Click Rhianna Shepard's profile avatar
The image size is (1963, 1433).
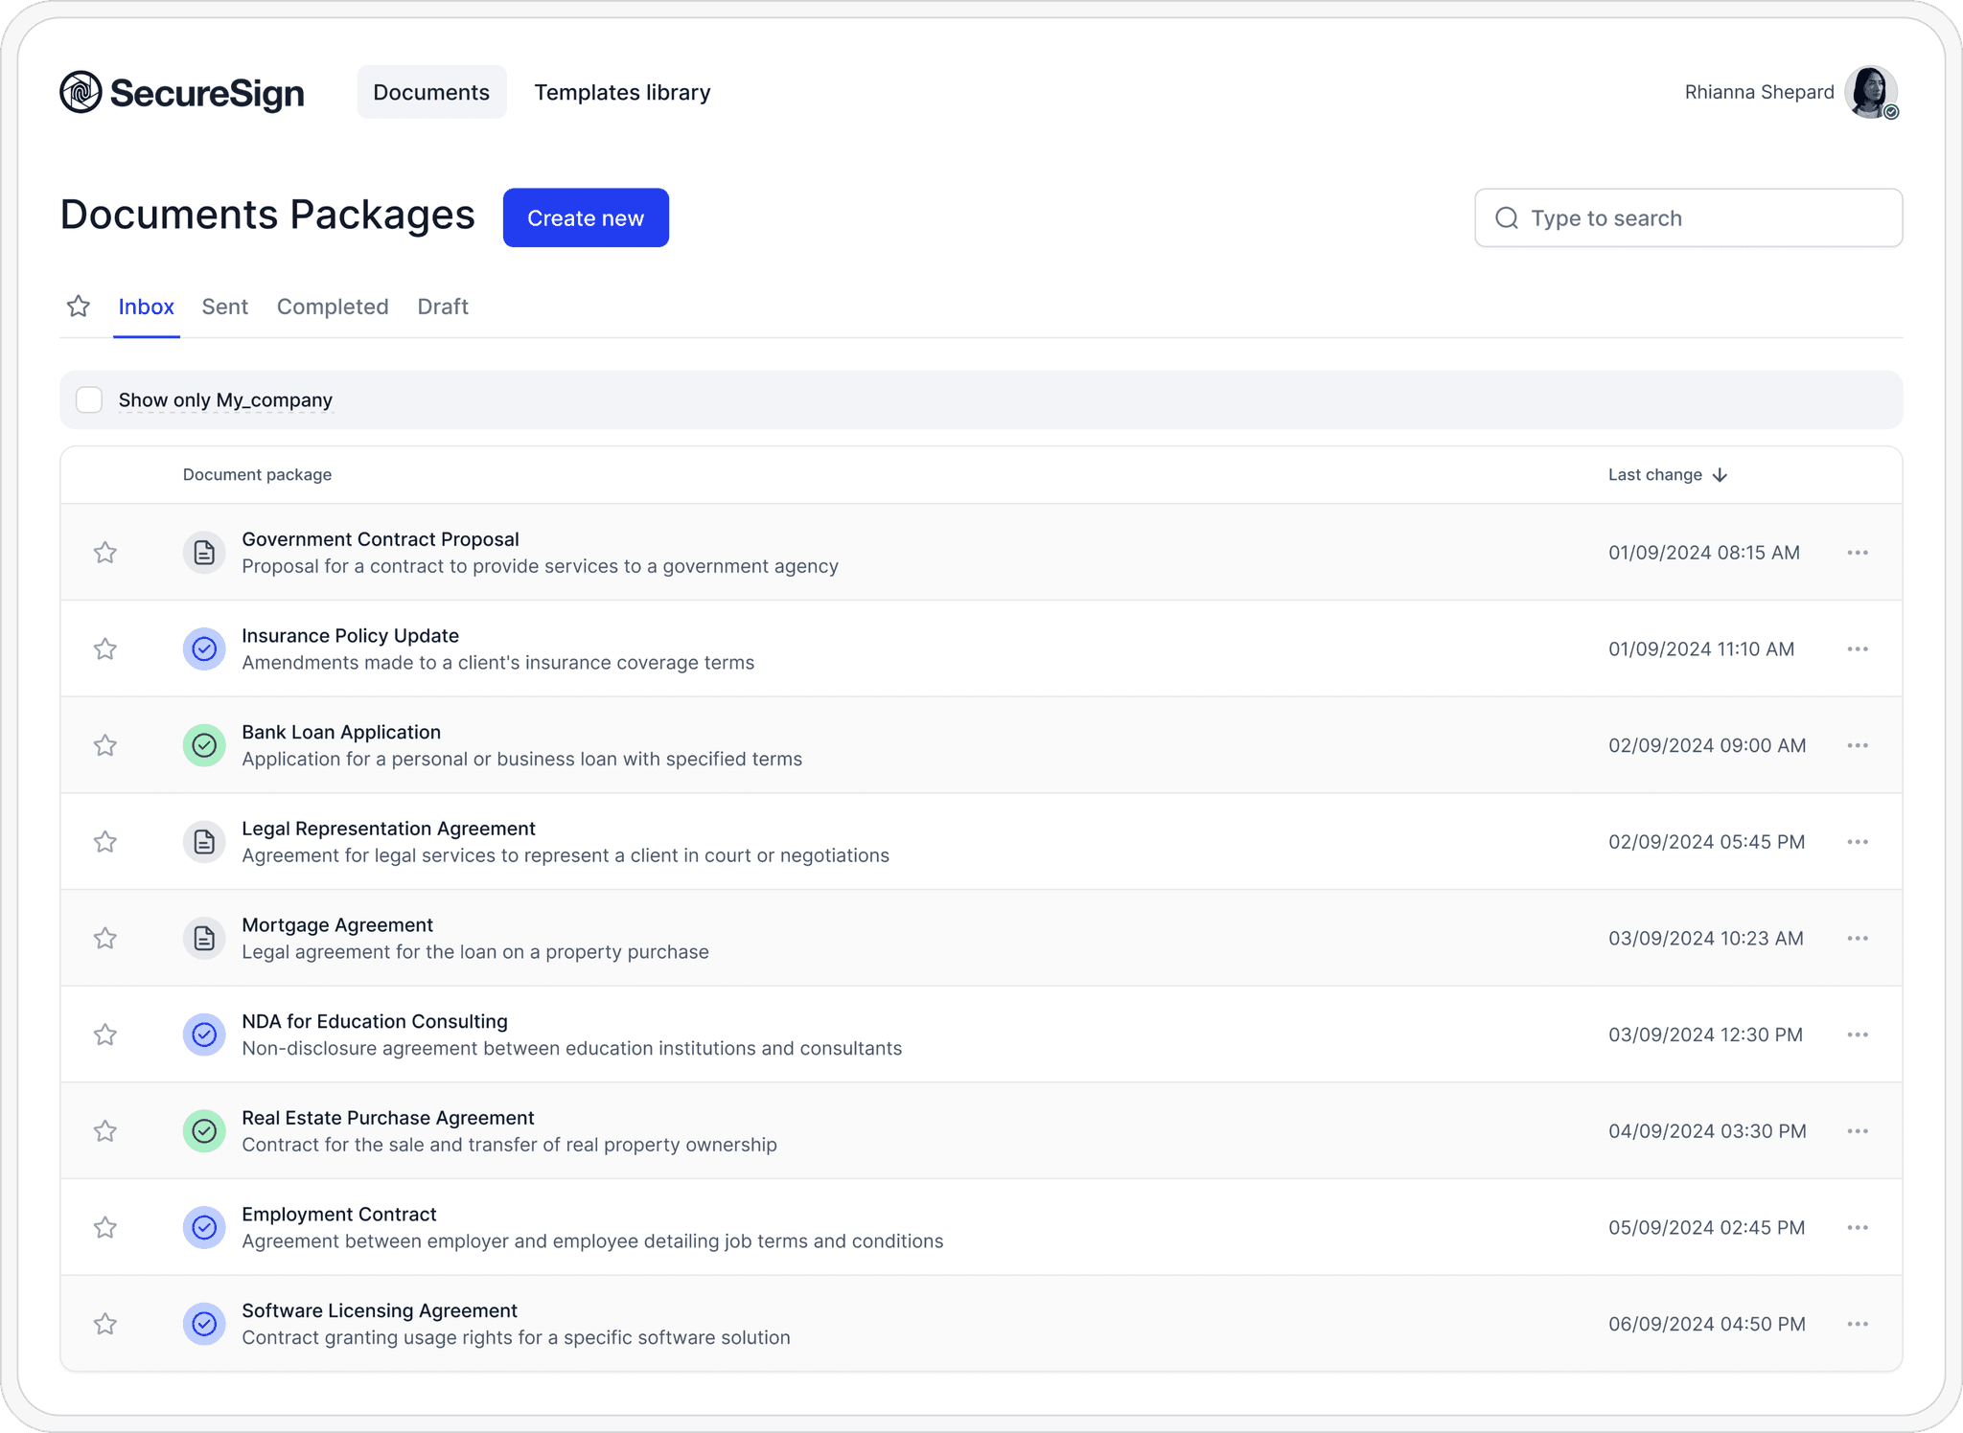1872,92
